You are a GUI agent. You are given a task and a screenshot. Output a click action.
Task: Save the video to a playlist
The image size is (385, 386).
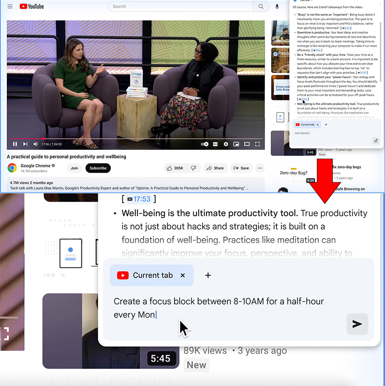point(241,168)
